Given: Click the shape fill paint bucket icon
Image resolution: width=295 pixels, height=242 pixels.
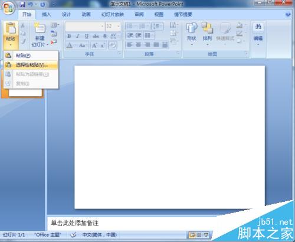Looking at the screenshot, I should tap(240, 25).
